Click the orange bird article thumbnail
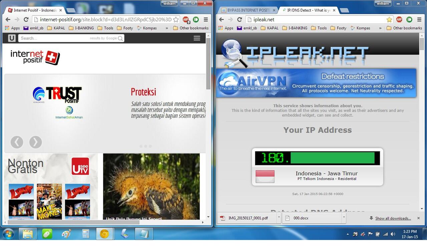The height and width of the screenshot is (250, 427). coord(151,187)
